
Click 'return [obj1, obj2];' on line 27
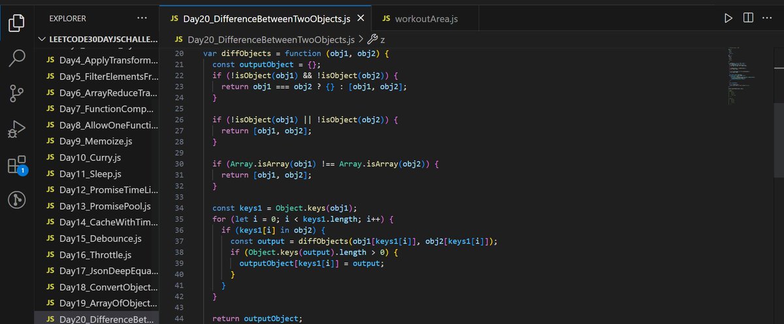(x=267, y=131)
